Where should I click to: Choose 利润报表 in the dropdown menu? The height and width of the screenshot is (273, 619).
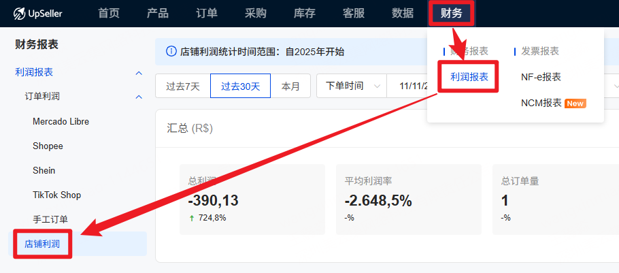click(469, 77)
